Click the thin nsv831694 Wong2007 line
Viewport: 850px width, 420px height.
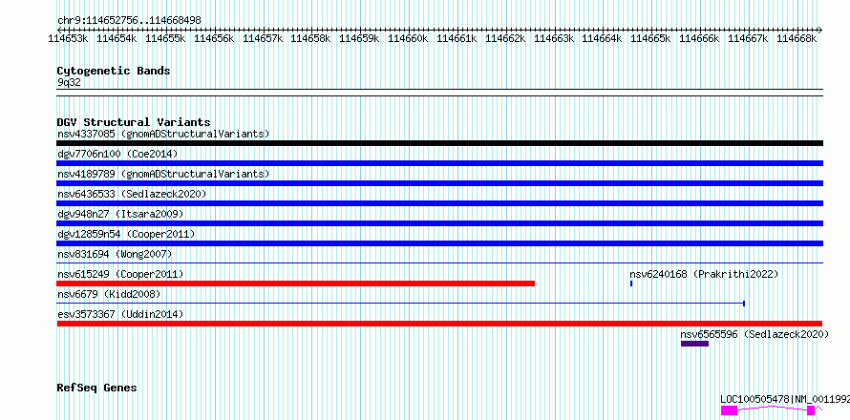click(x=439, y=263)
